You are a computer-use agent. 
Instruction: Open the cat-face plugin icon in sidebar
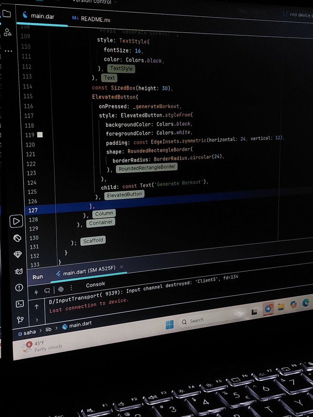[18, 272]
